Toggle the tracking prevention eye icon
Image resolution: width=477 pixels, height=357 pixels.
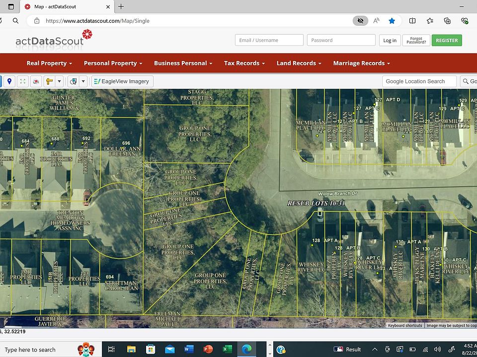pyautogui.click(x=361, y=21)
